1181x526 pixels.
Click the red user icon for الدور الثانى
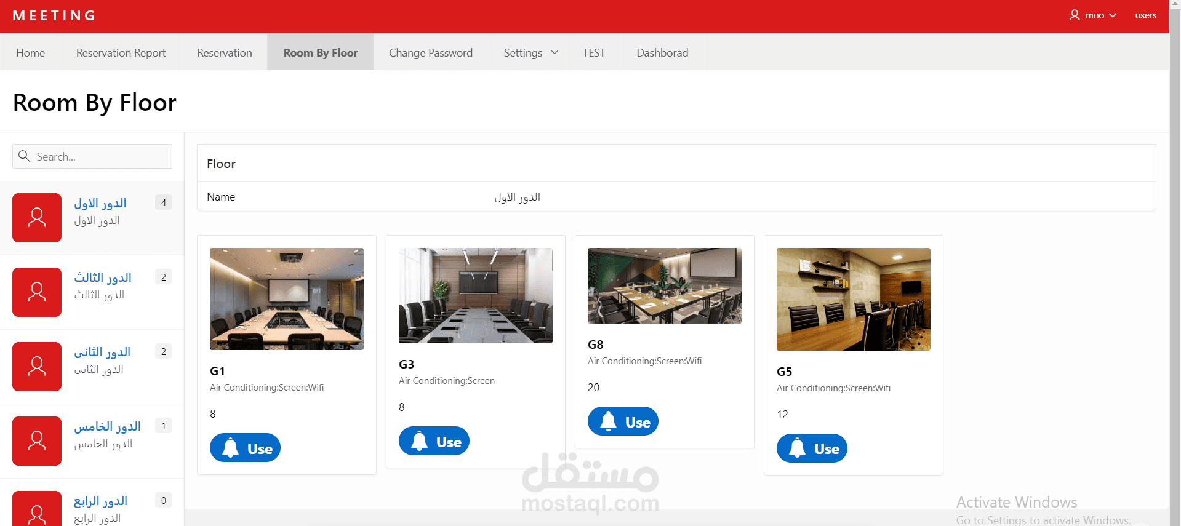(x=37, y=367)
